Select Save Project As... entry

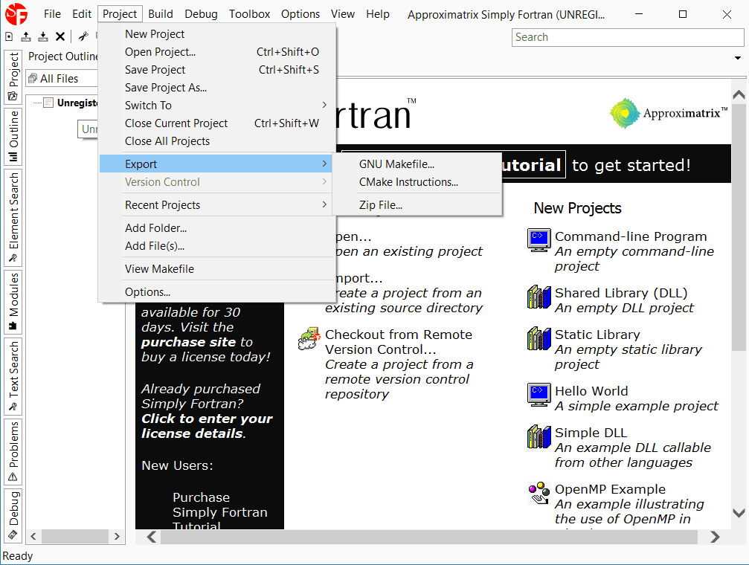pyautogui.click(x=217, y=88)
